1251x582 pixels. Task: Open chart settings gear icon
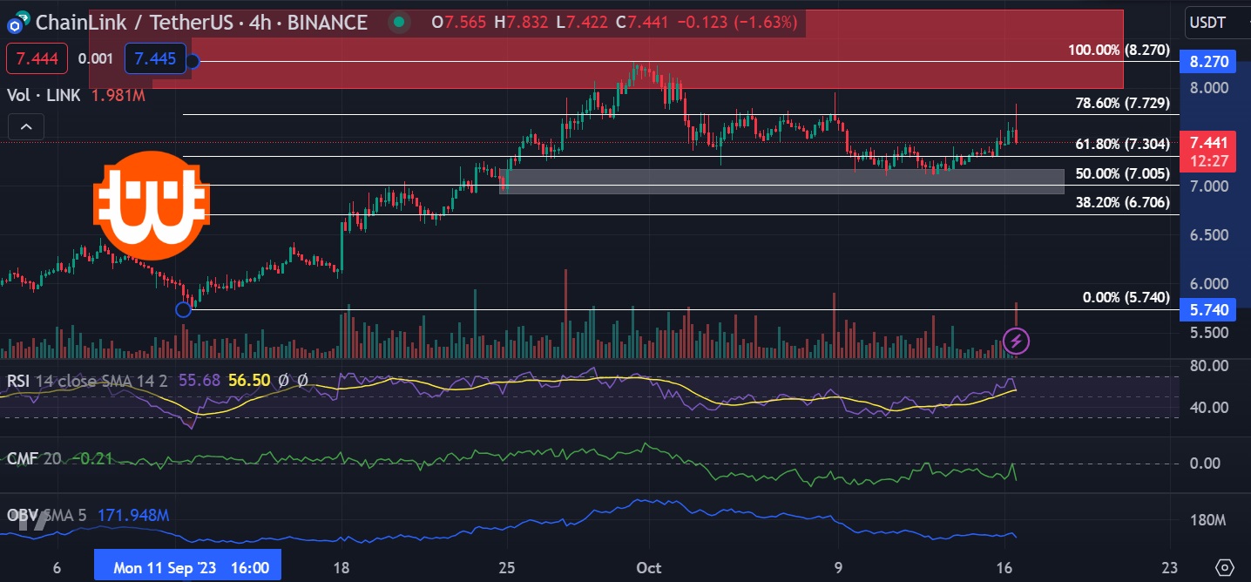[1226, 567]
